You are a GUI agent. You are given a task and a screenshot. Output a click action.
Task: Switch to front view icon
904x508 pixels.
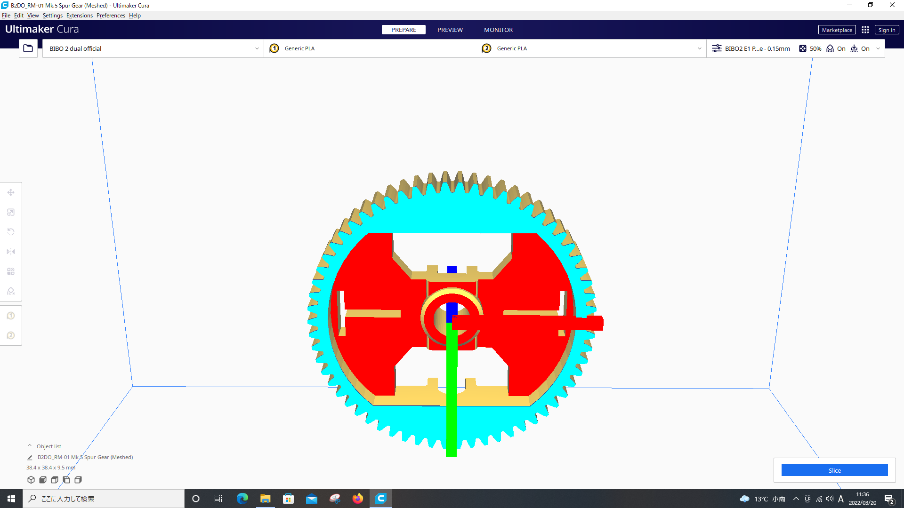click(x=43, y=480)
